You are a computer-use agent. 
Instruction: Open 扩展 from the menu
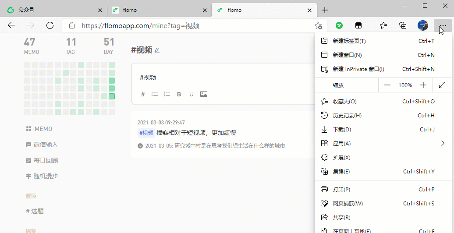[x=383, y=158]
